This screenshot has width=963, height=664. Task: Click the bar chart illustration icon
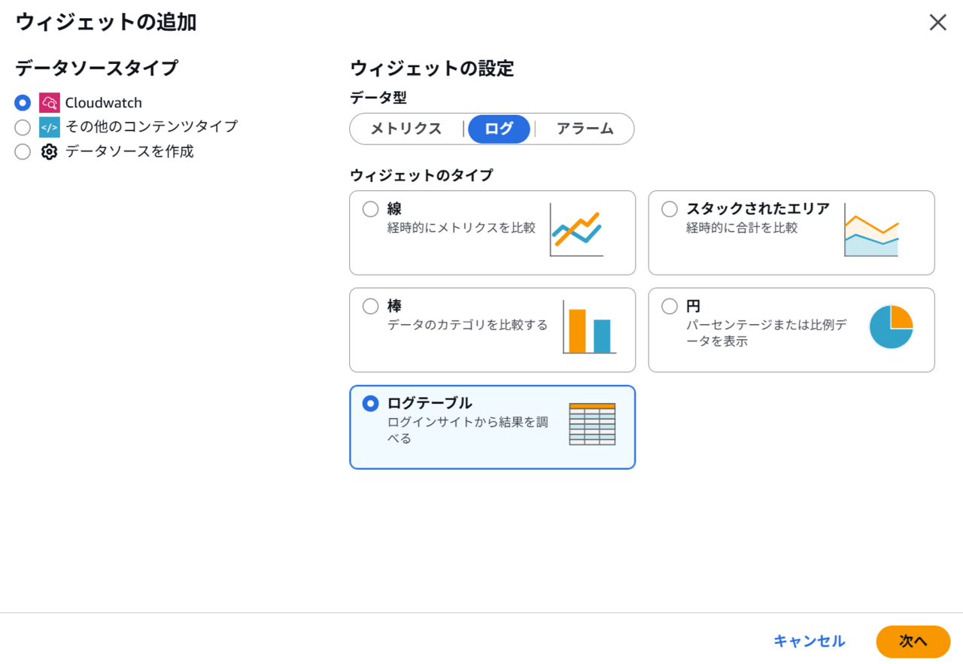coord(589,327)
